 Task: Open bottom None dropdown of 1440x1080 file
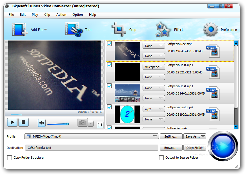tap(154, 98)
